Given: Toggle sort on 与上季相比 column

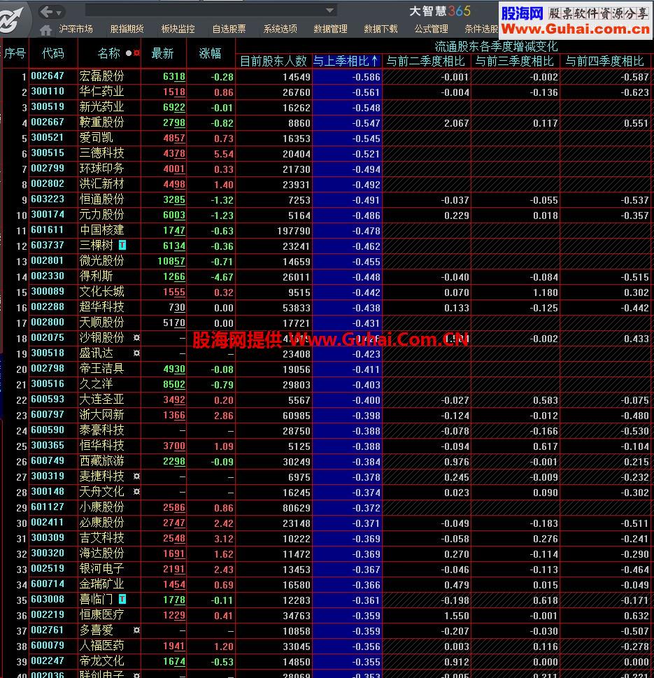Looking at the screenshot, I should 346,61.
